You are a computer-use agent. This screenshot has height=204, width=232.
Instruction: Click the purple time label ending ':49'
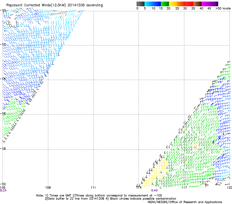pos(154,191)
